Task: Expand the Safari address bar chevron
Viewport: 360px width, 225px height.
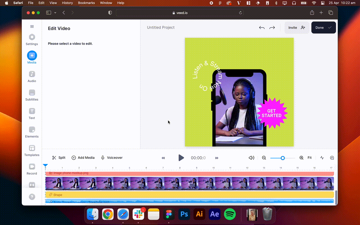Action: click(55, 13)
